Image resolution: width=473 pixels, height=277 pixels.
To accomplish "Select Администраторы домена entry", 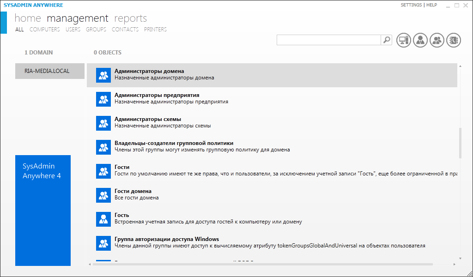I will [272, 75].
